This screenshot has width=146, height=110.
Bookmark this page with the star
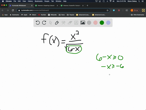coord(107,10)
